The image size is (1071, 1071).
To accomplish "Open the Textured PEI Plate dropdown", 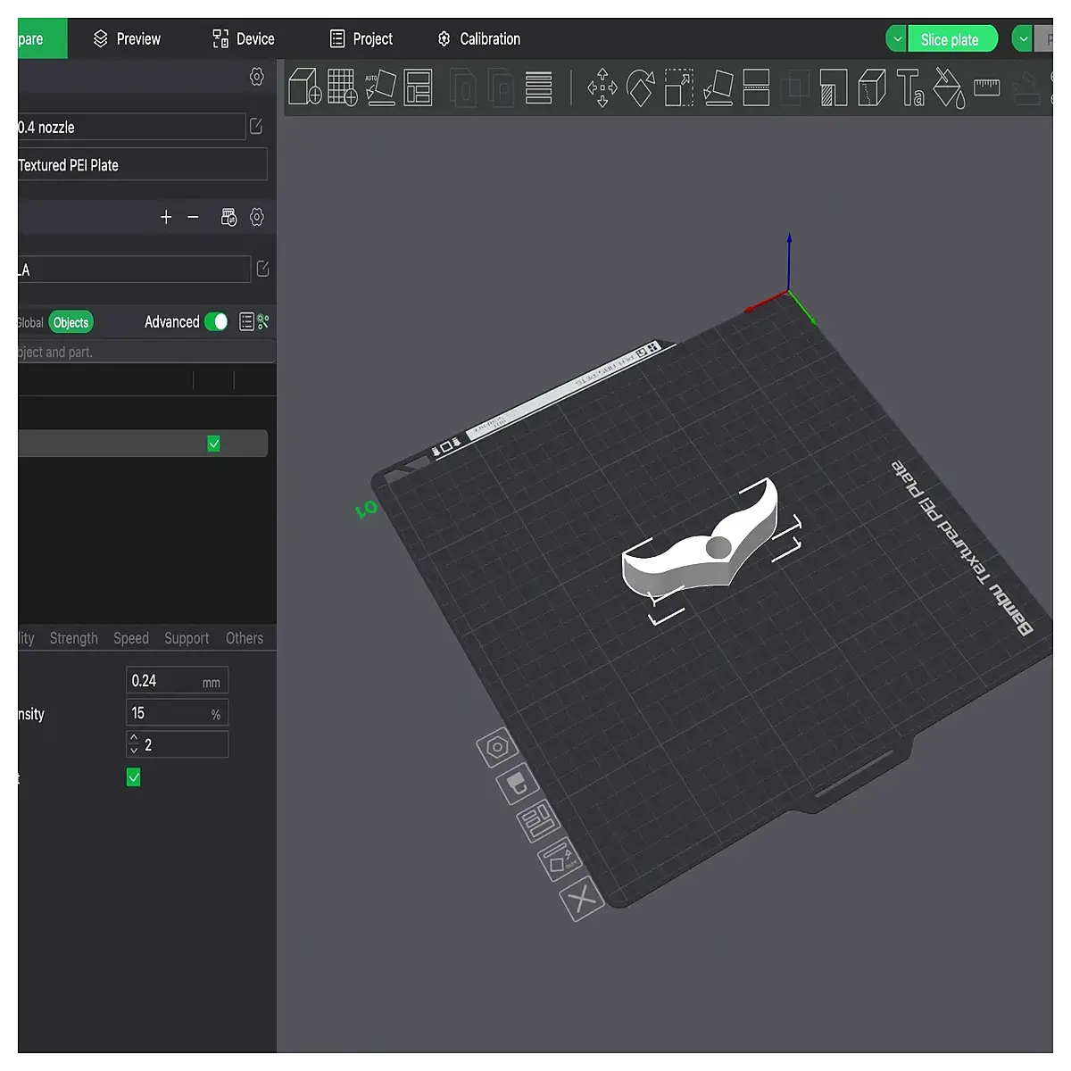I will coord(143,165).
